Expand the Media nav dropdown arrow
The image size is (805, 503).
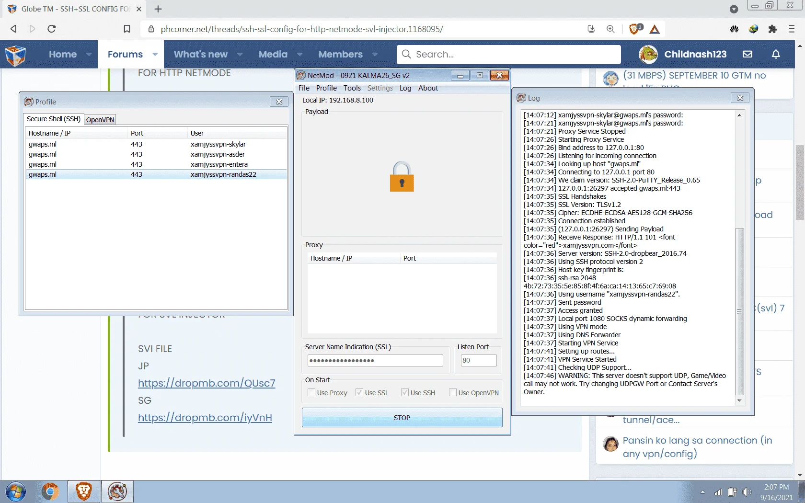coord(300,55)
